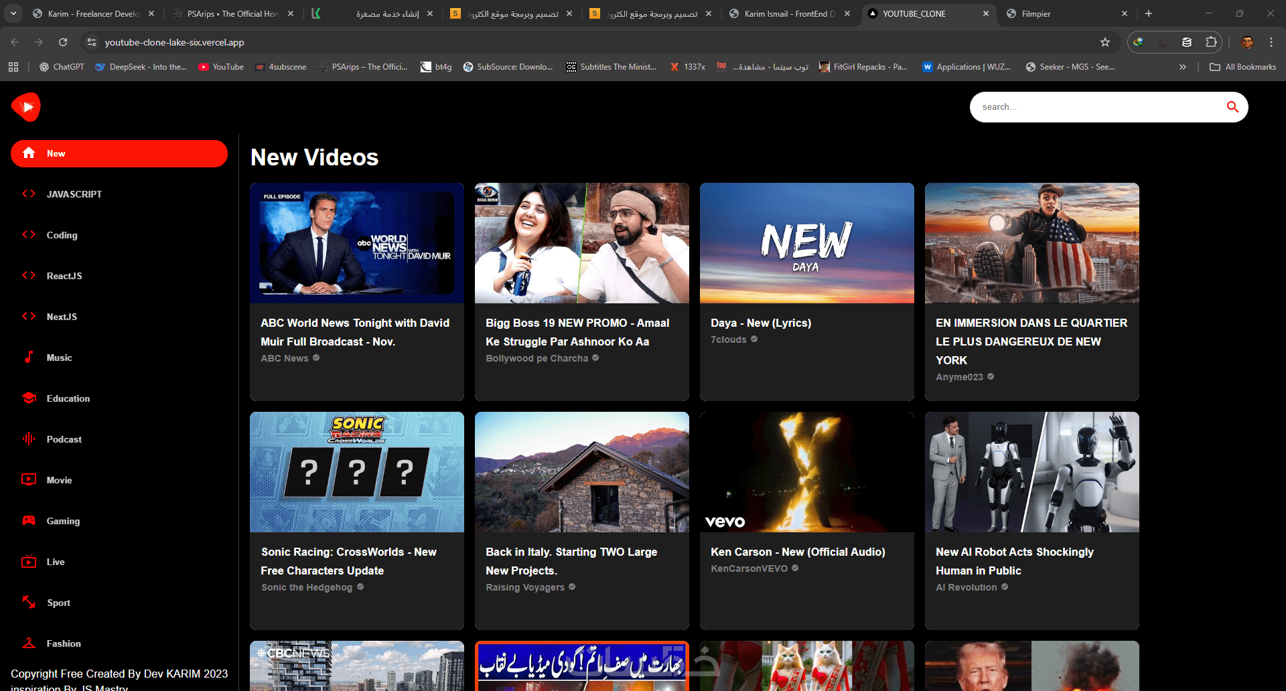The width and height of the screenshot is (1286, 691).
Task: Open the browser Extensions puzzle icon
Action: coord(1211,42)
